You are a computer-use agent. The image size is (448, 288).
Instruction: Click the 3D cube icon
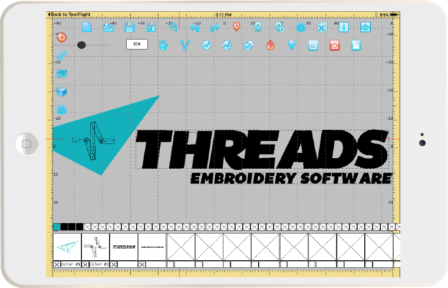pyautogui.click(x=61, y=91)
